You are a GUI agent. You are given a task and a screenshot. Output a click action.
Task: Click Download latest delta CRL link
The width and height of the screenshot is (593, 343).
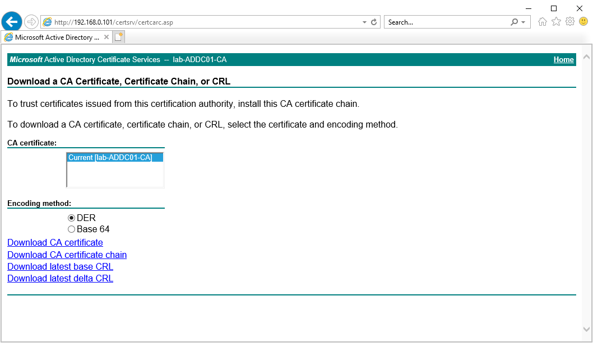[x=60, y=278]
